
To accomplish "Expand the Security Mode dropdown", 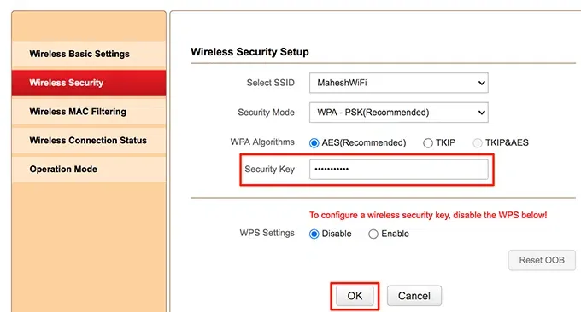I will pyautogui.click(x=399, y=113).
